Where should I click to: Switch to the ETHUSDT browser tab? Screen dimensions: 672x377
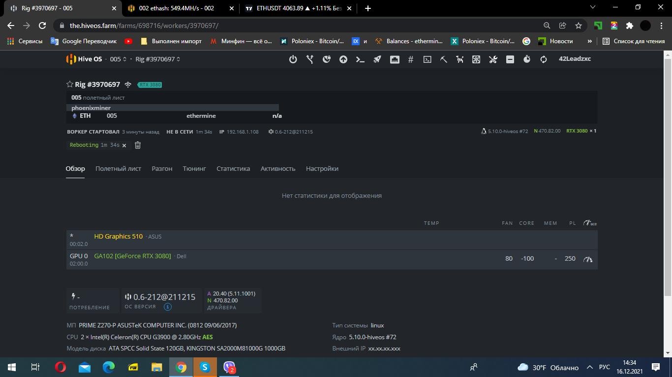[x=298, y=8]
